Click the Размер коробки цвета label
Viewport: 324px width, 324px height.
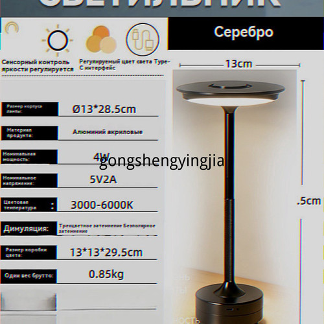coord(29,252)
